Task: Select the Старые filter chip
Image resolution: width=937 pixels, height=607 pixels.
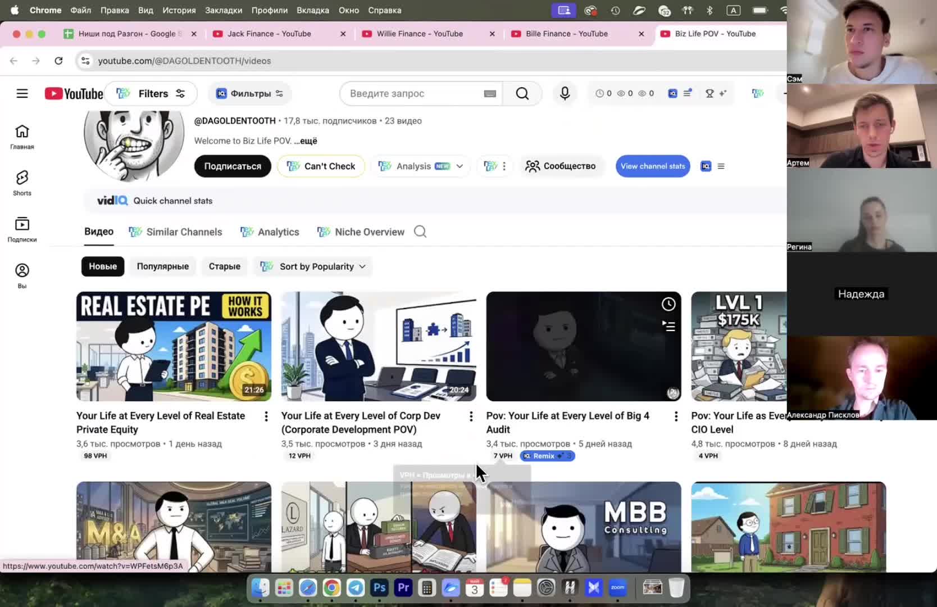Action: pyautogui.click(x=225, y=266)
